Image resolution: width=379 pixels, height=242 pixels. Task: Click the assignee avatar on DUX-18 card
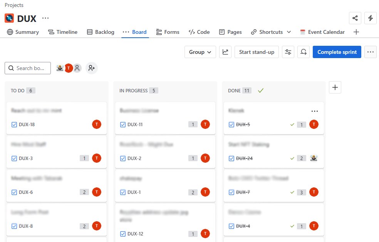tap(96, 124)
